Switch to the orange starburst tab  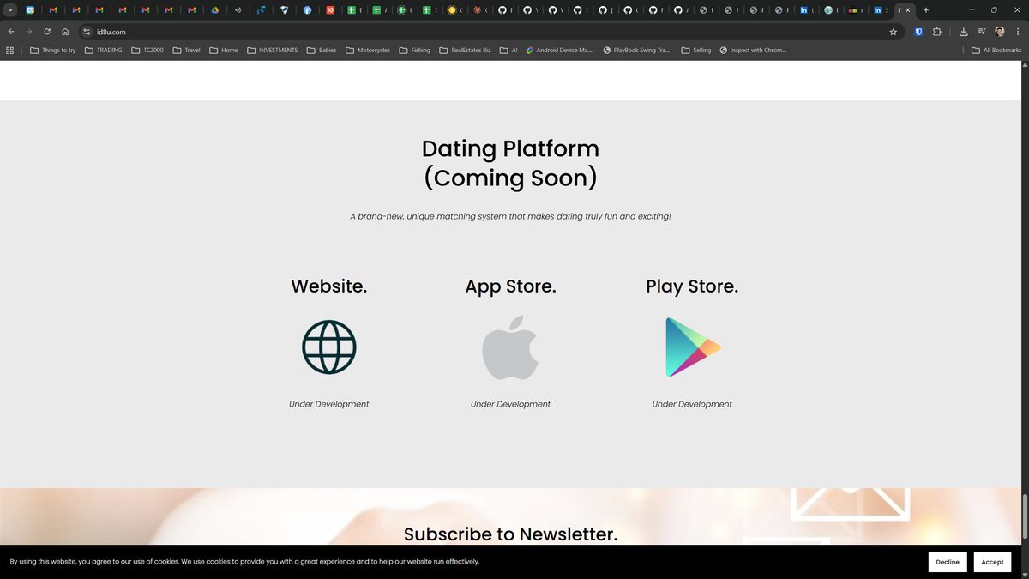[x=478, y=10]
